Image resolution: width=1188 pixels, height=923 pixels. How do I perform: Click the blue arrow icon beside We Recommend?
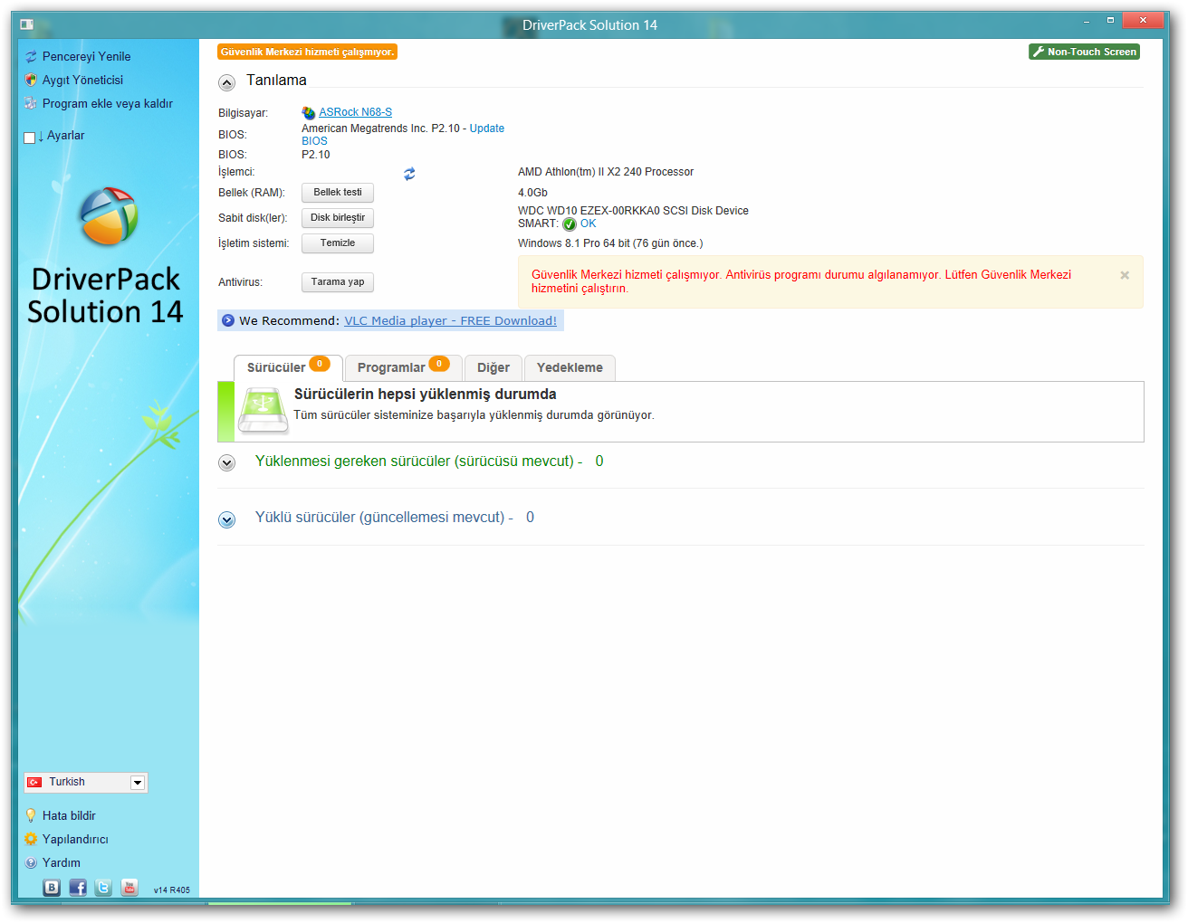click(x=228, y=320)
